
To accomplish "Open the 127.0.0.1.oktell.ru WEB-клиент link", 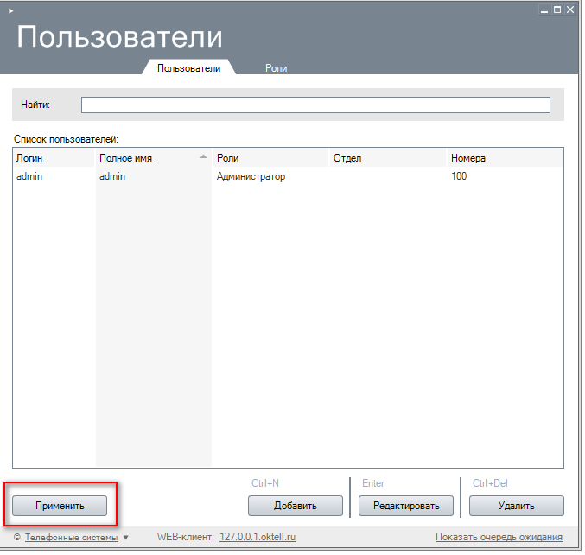I will (x=258, y=538).
